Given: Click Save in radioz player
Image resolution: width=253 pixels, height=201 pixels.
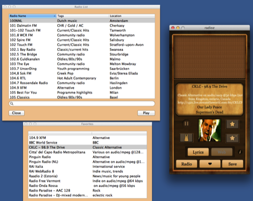Looking at the screenshot, I should pyautogui.click(x=232, y=164).
